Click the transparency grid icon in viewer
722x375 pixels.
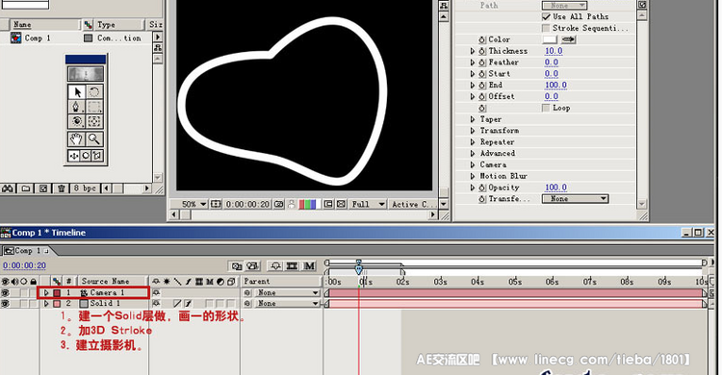341,204
